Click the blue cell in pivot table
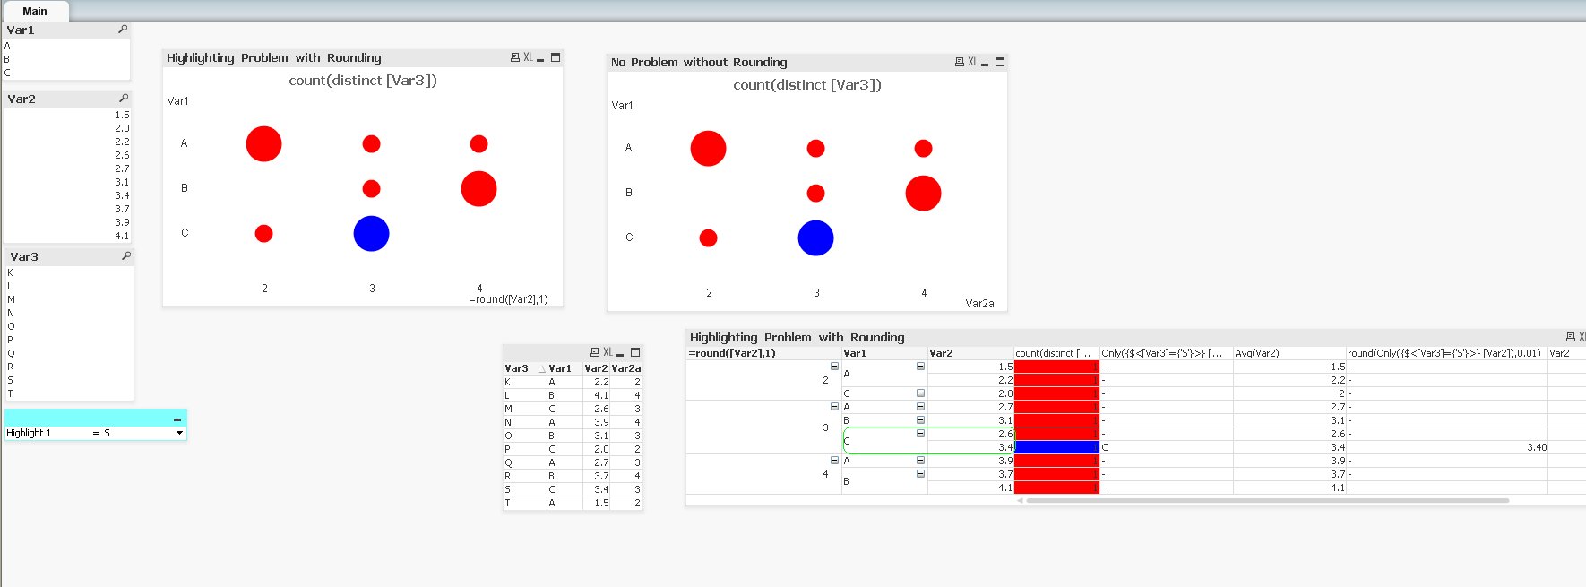This screenshot has height=587, width=1586. [1056, 447]
